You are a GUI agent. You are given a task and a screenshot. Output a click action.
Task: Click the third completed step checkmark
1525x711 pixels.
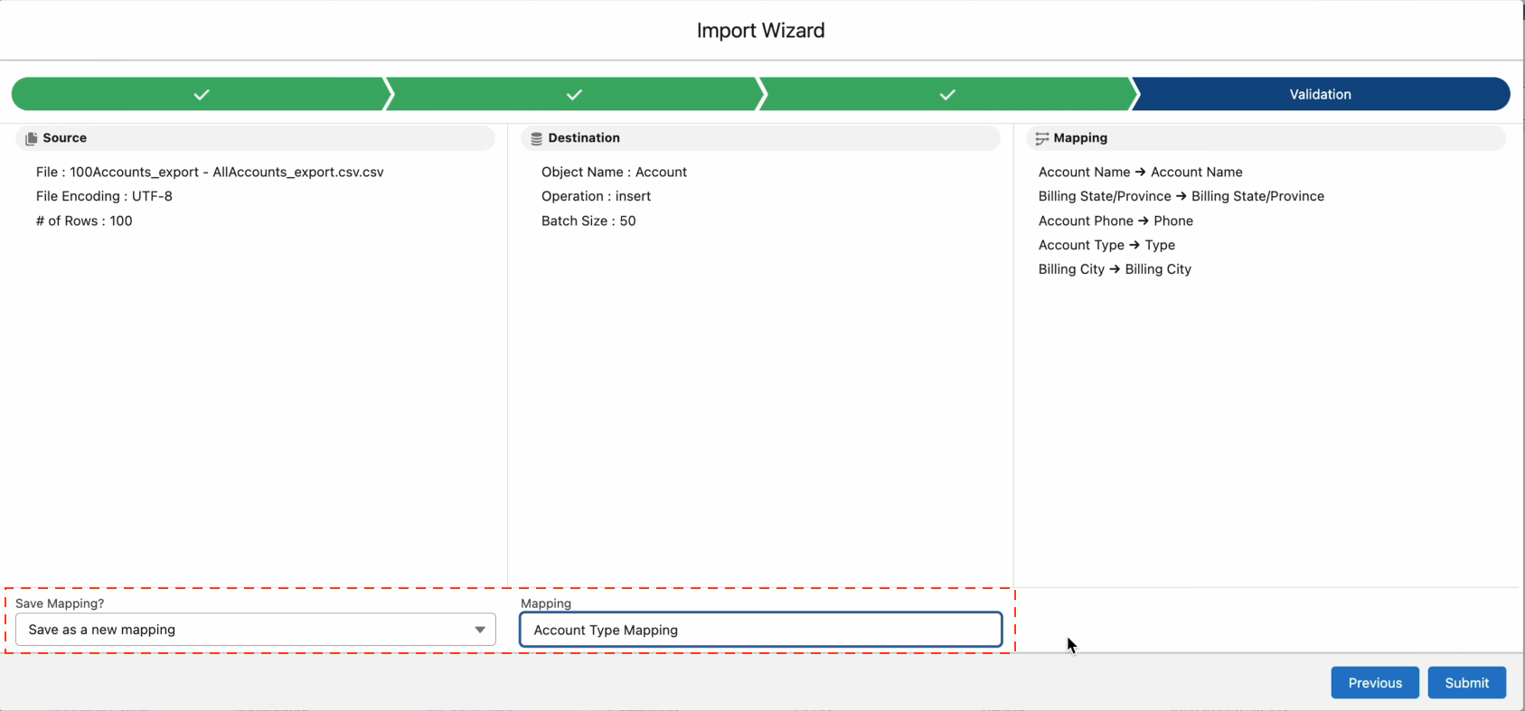947,95
